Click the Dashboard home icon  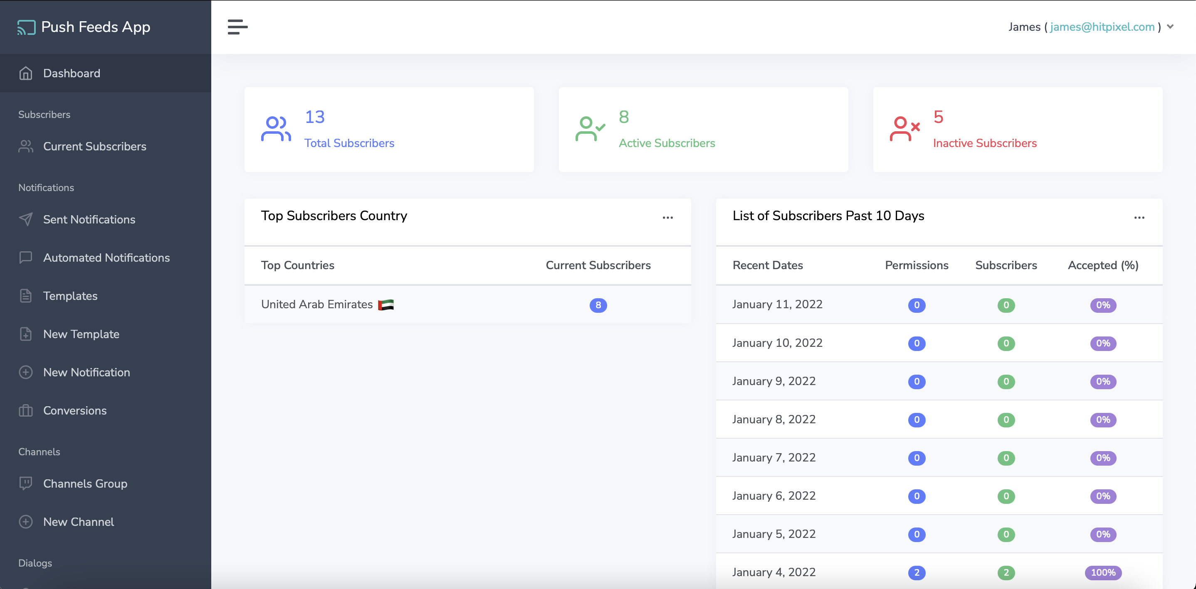[x=25, y=73]
